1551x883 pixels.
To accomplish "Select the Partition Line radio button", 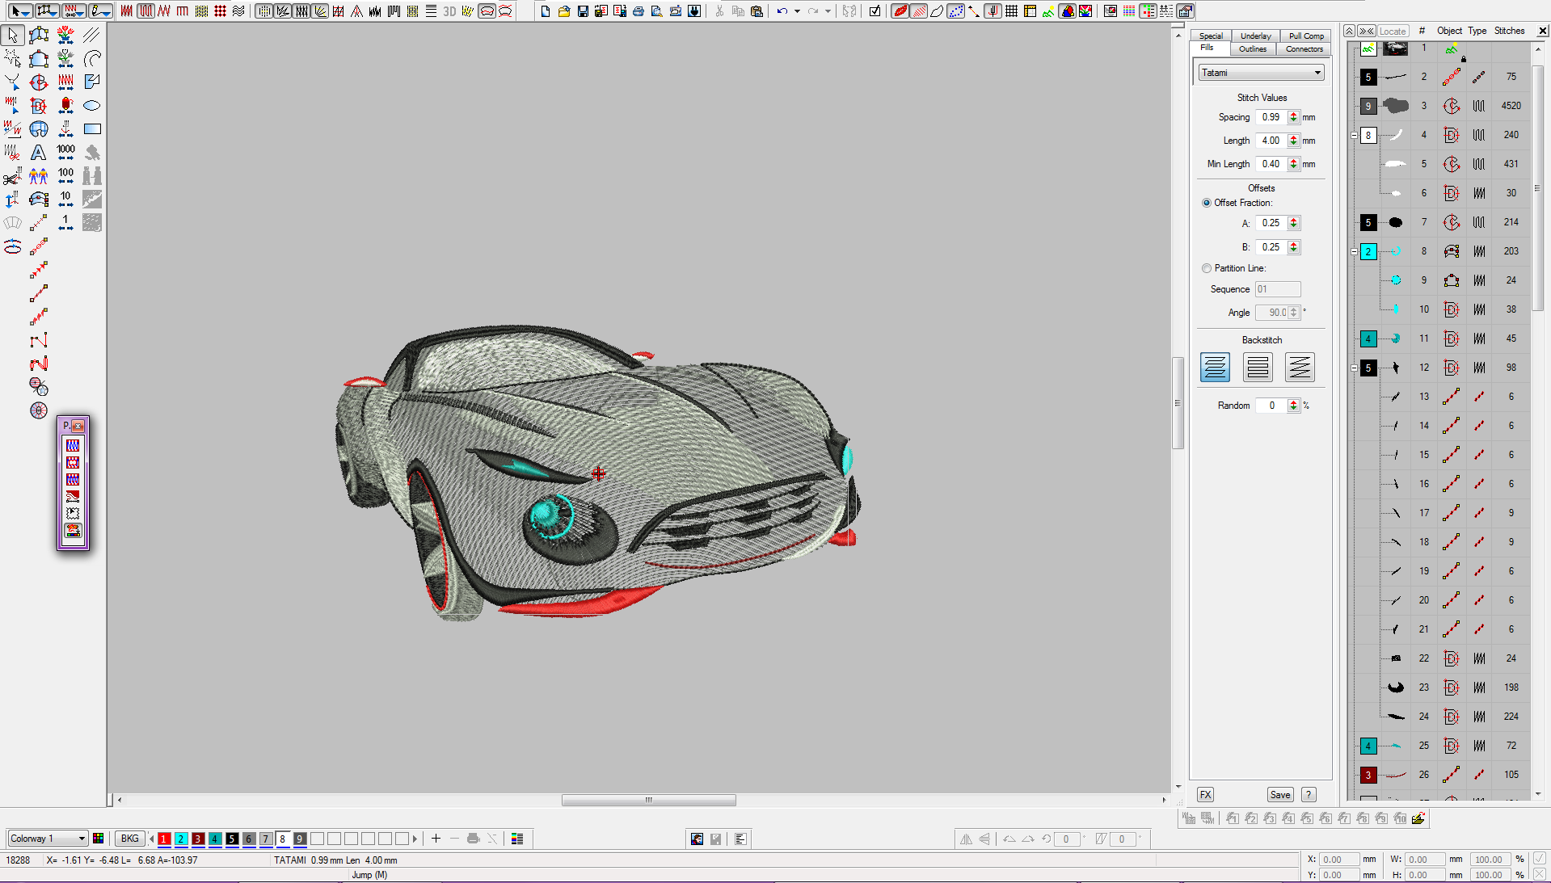I will click(1207, 268).
